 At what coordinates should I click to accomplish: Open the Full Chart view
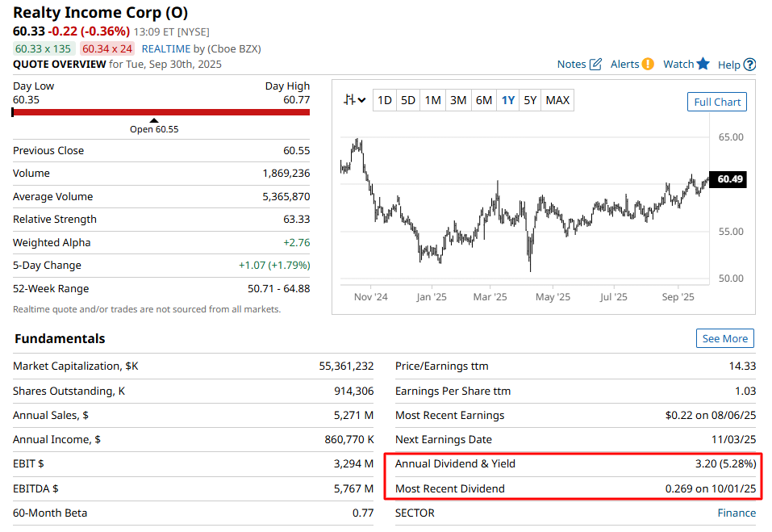(x=716, y=102)
